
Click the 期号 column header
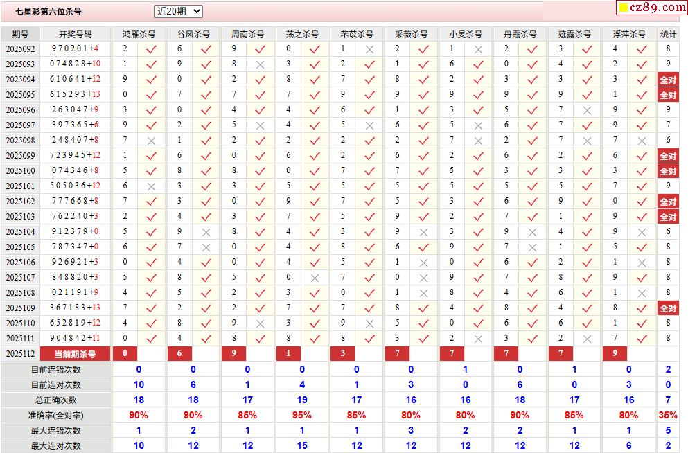[x=20, y=34]
